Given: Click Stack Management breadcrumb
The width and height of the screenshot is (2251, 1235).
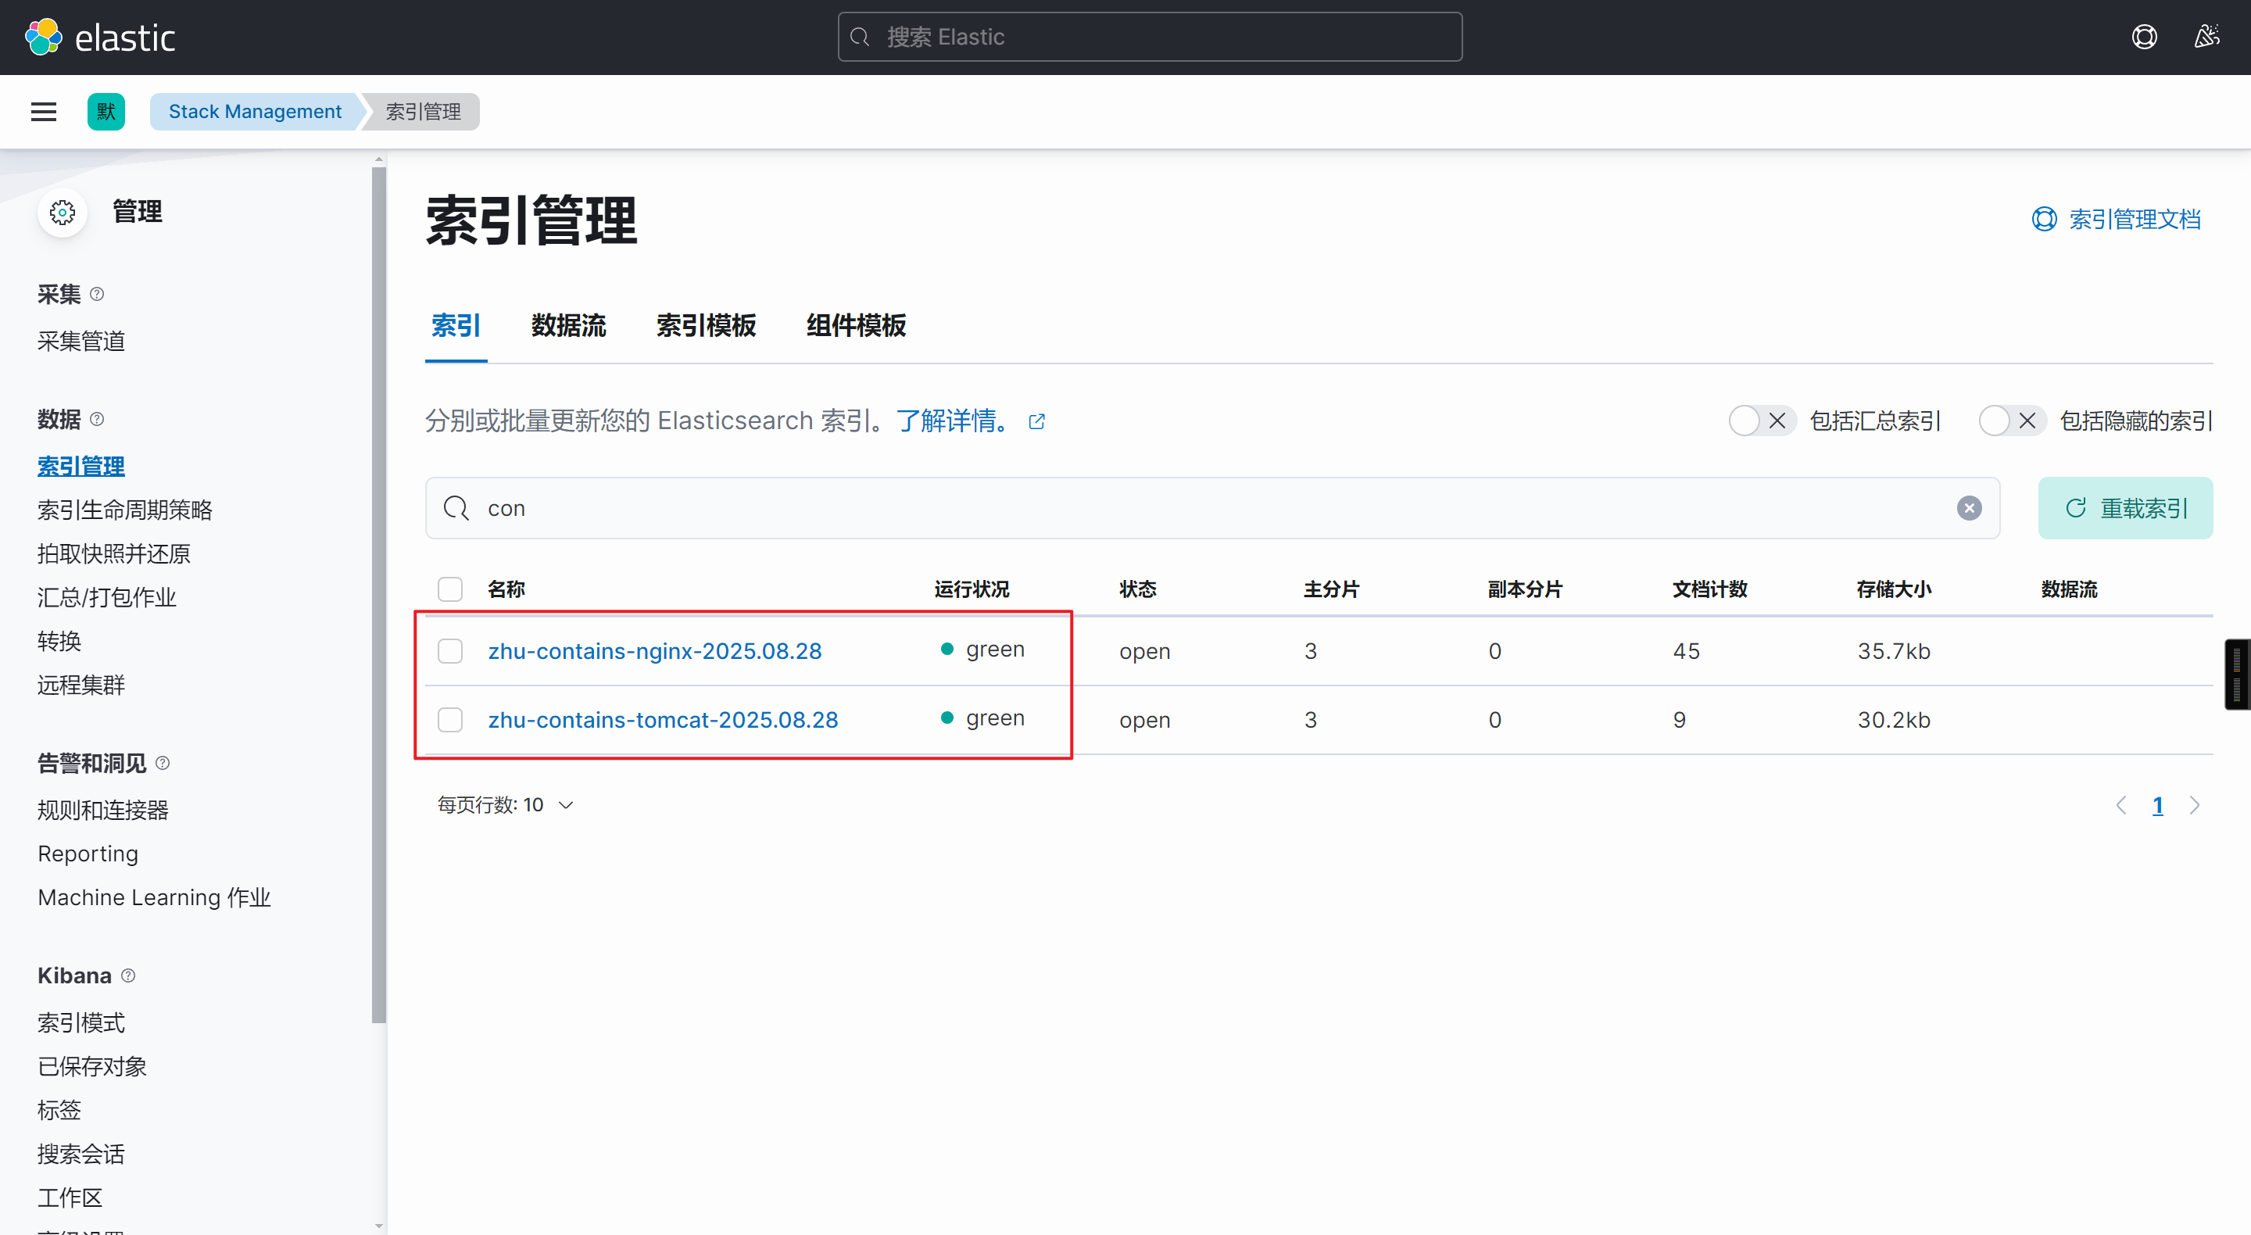Looking at the screenshot, I should point(254,112).
